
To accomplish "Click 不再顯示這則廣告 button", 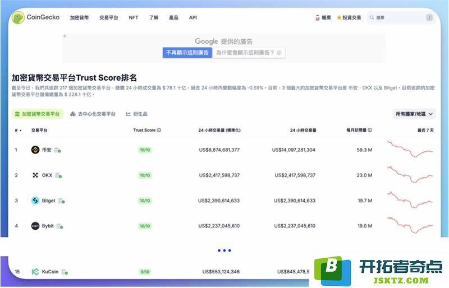I will [x=187, y=53].
